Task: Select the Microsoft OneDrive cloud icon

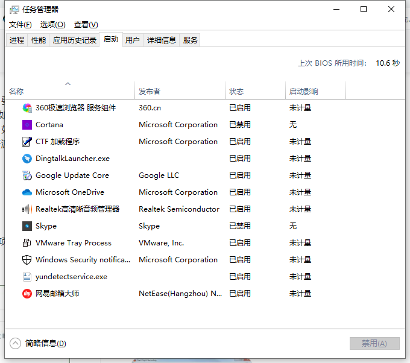Action: click(x=27, y=192)
